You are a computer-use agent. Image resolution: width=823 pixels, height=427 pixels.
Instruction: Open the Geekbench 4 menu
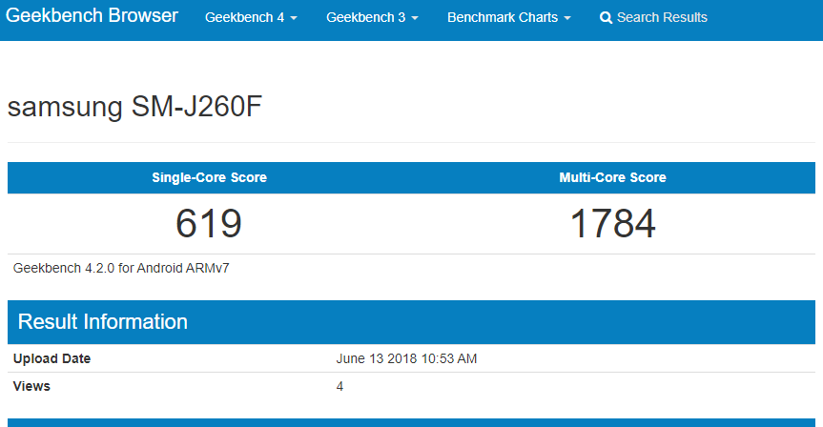coord(251,17)
